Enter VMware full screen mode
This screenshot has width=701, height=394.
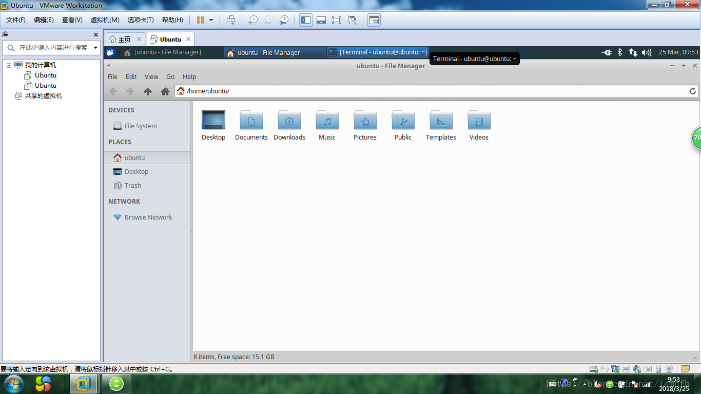(336, 20)
